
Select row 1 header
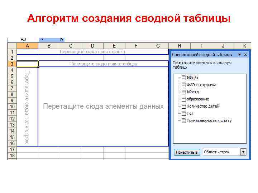pyautogui.click(x=12, y=52)
